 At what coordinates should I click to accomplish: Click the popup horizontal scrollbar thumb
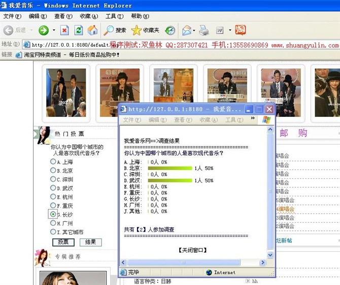click(x=184, y=263)
